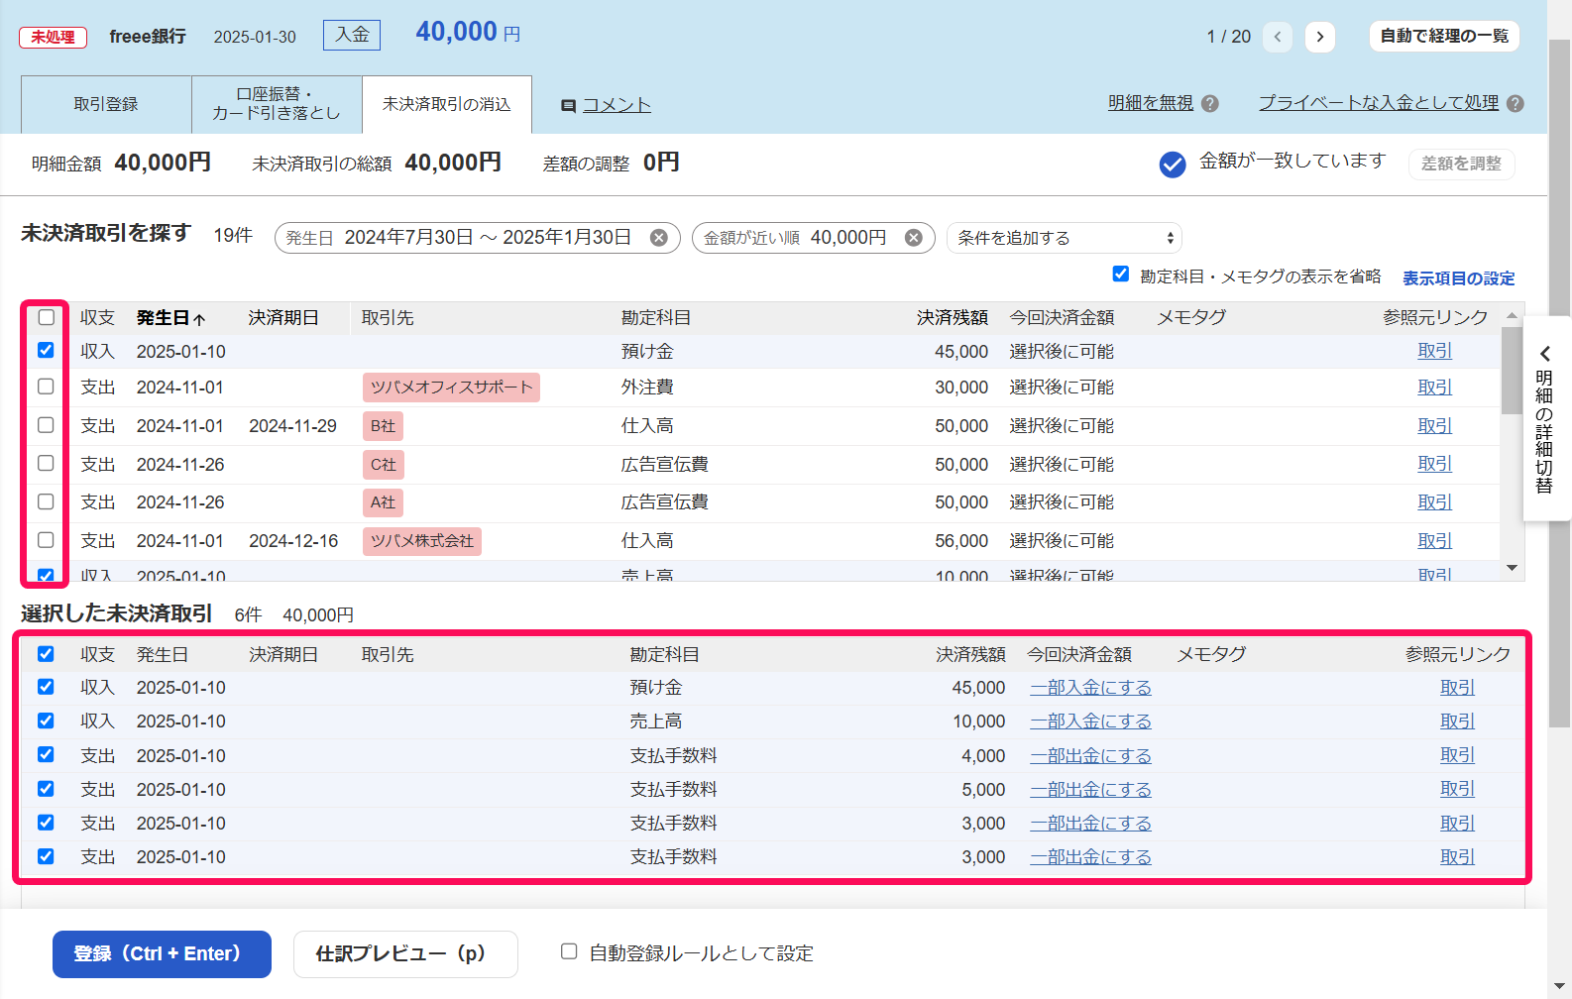Click the 入金 label badge

click(352, 35)
